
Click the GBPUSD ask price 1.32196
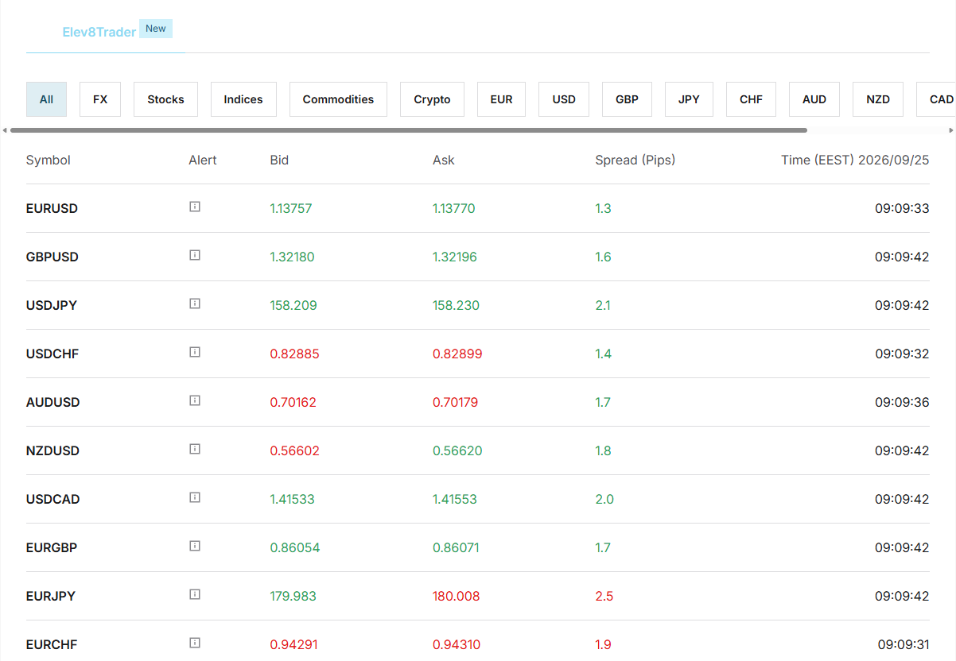(x=455, y=257)
